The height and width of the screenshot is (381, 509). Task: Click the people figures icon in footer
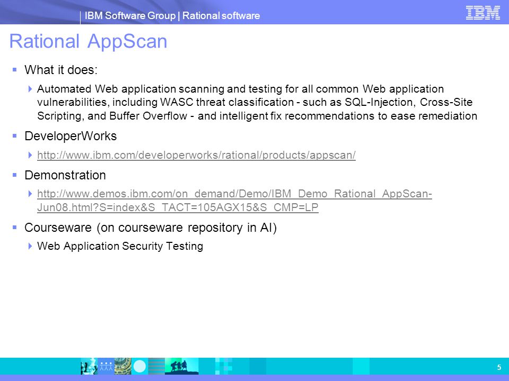[106, 366]
